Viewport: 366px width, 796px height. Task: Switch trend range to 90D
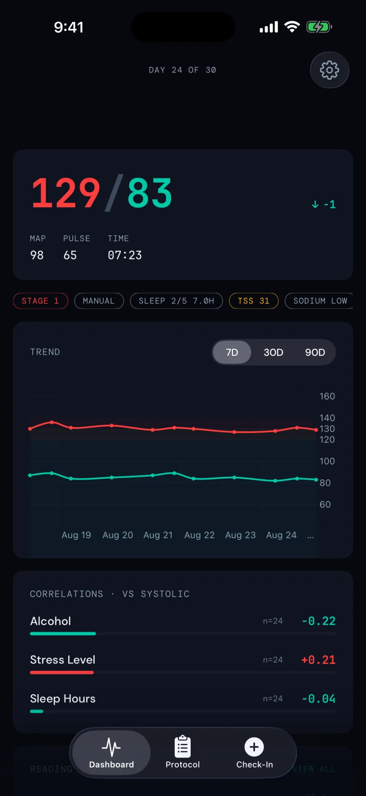pos(315,352)
